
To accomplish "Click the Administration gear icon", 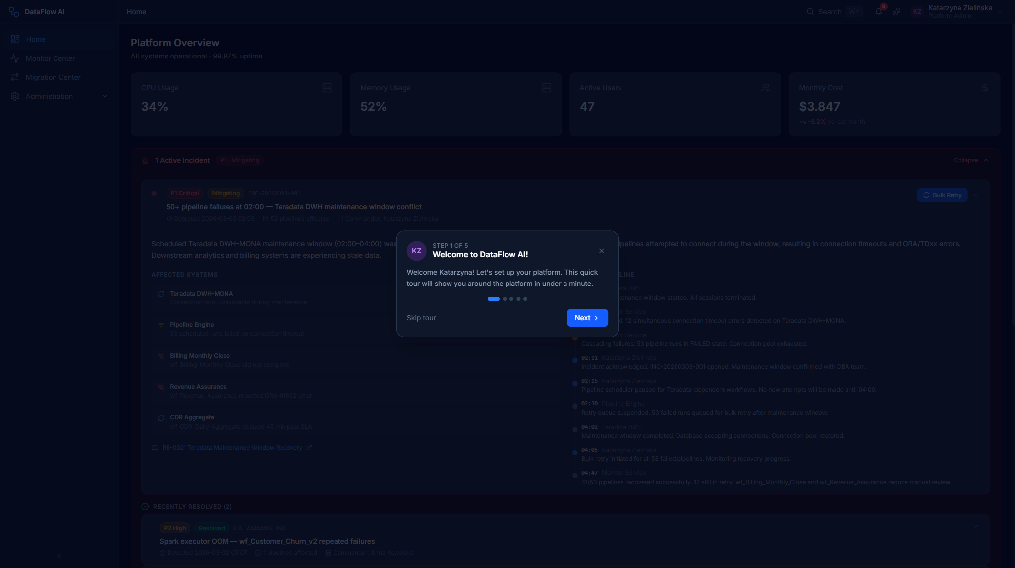I will point(15,96).
